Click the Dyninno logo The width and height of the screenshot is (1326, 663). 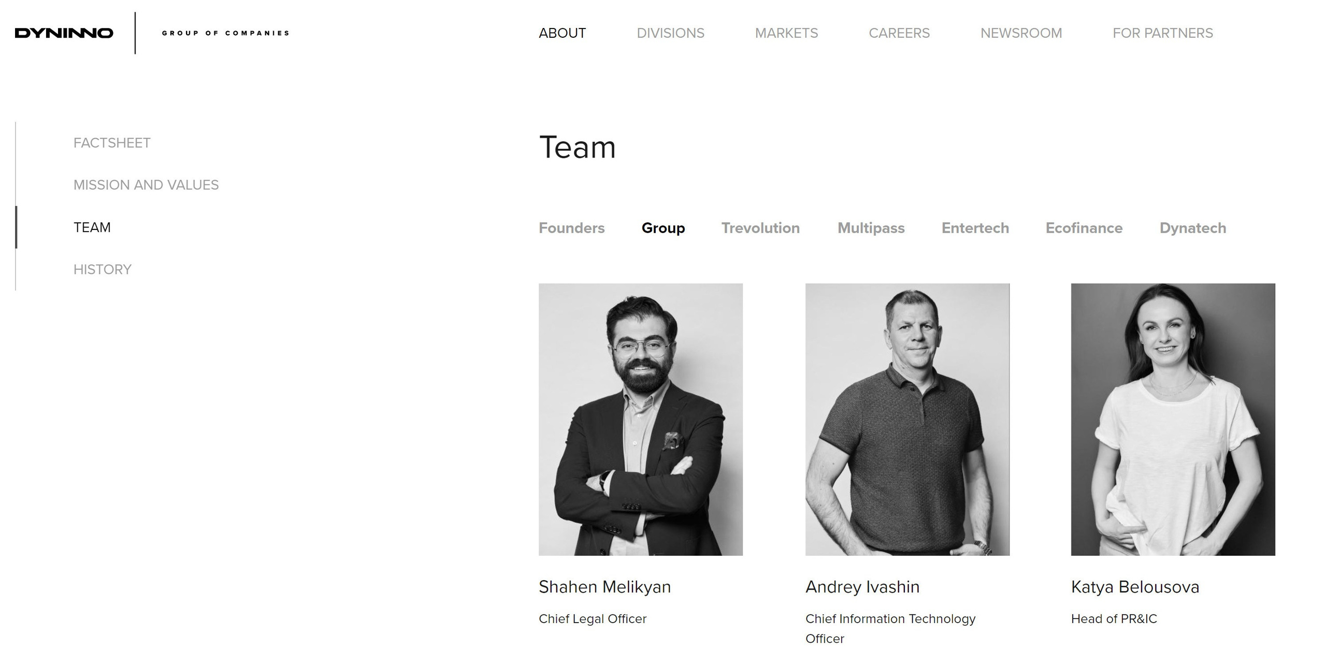[x=64, y=33]
